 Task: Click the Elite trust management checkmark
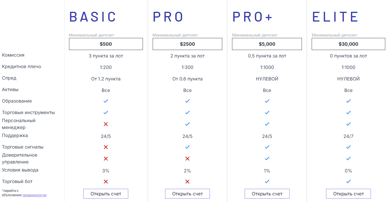[348, 159]
